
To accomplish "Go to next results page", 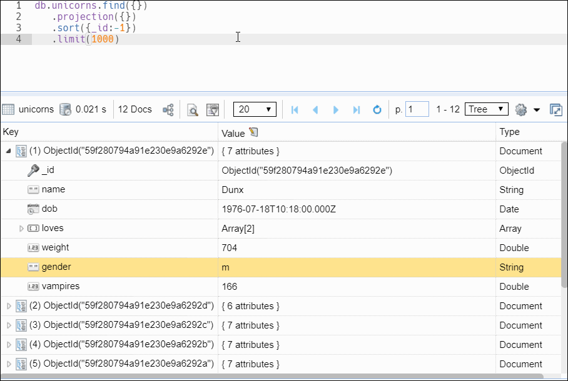I will click(x=336, y=110).
